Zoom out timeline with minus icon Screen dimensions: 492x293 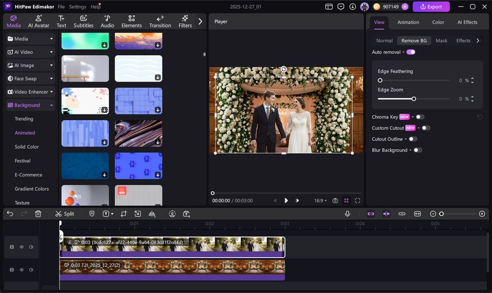tap(433, 213)
